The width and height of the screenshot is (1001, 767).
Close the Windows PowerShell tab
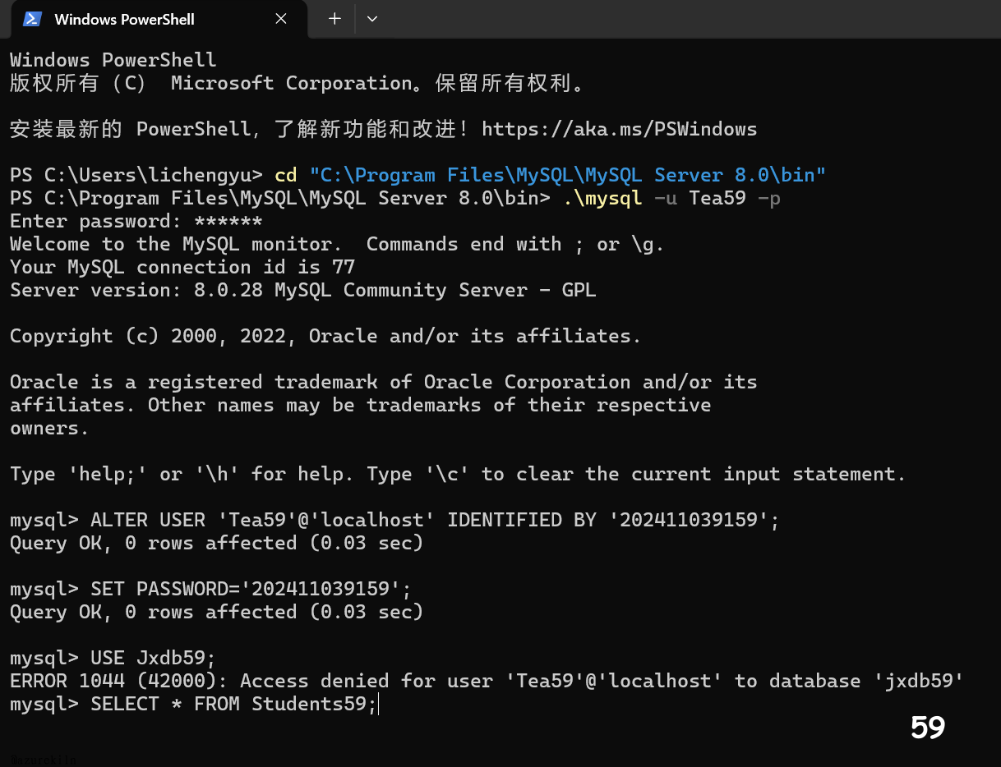(281, 19)
